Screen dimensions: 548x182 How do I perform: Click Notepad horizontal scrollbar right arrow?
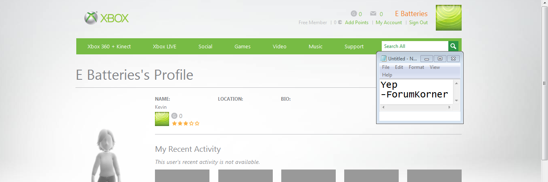[x=450, y=108]
